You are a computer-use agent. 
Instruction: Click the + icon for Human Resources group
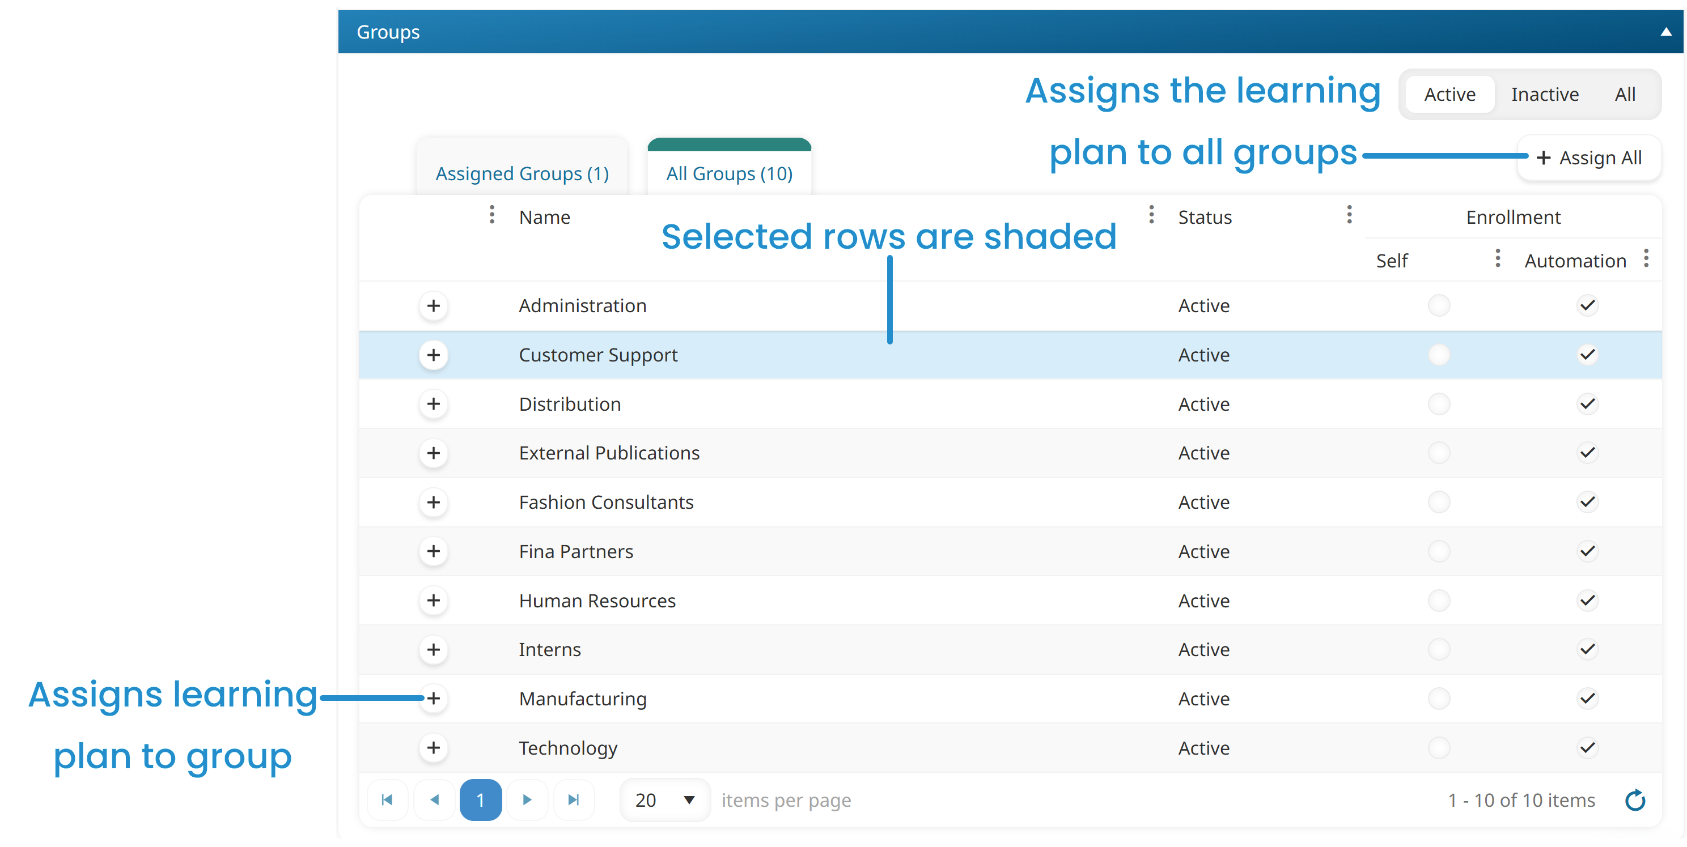[x=431, y=599]
